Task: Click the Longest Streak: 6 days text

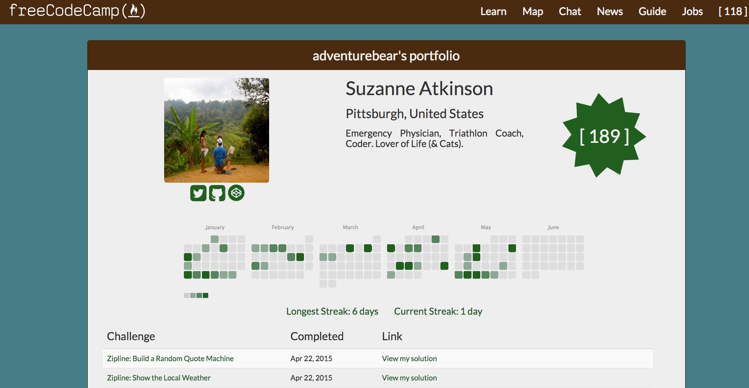Action: [332, 311]
